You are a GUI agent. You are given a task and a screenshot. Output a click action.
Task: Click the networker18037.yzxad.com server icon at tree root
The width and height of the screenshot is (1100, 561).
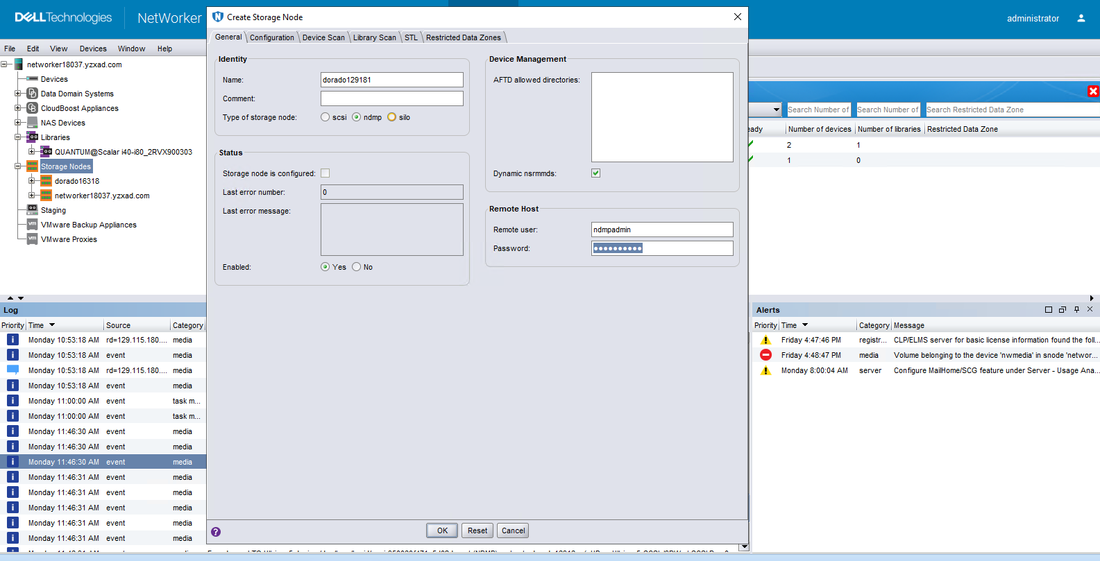point(19,64)
